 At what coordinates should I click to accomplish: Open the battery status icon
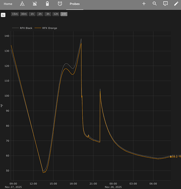(47, 4)
